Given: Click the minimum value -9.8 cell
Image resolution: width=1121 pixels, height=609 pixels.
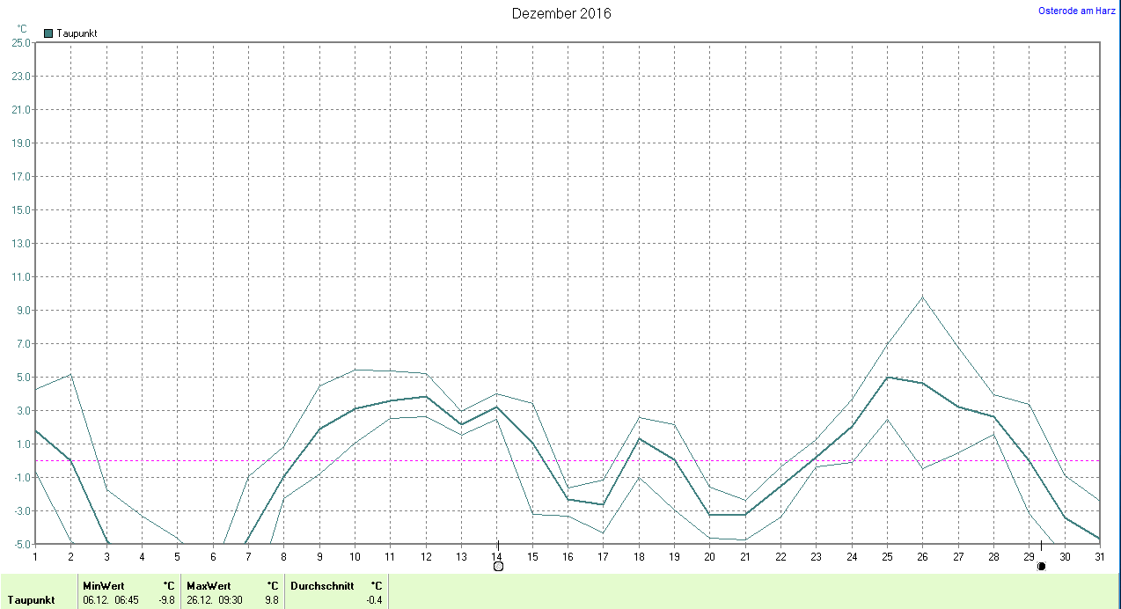Looking at the screenshot, I should pyautogui.click(x=167, y=600).
